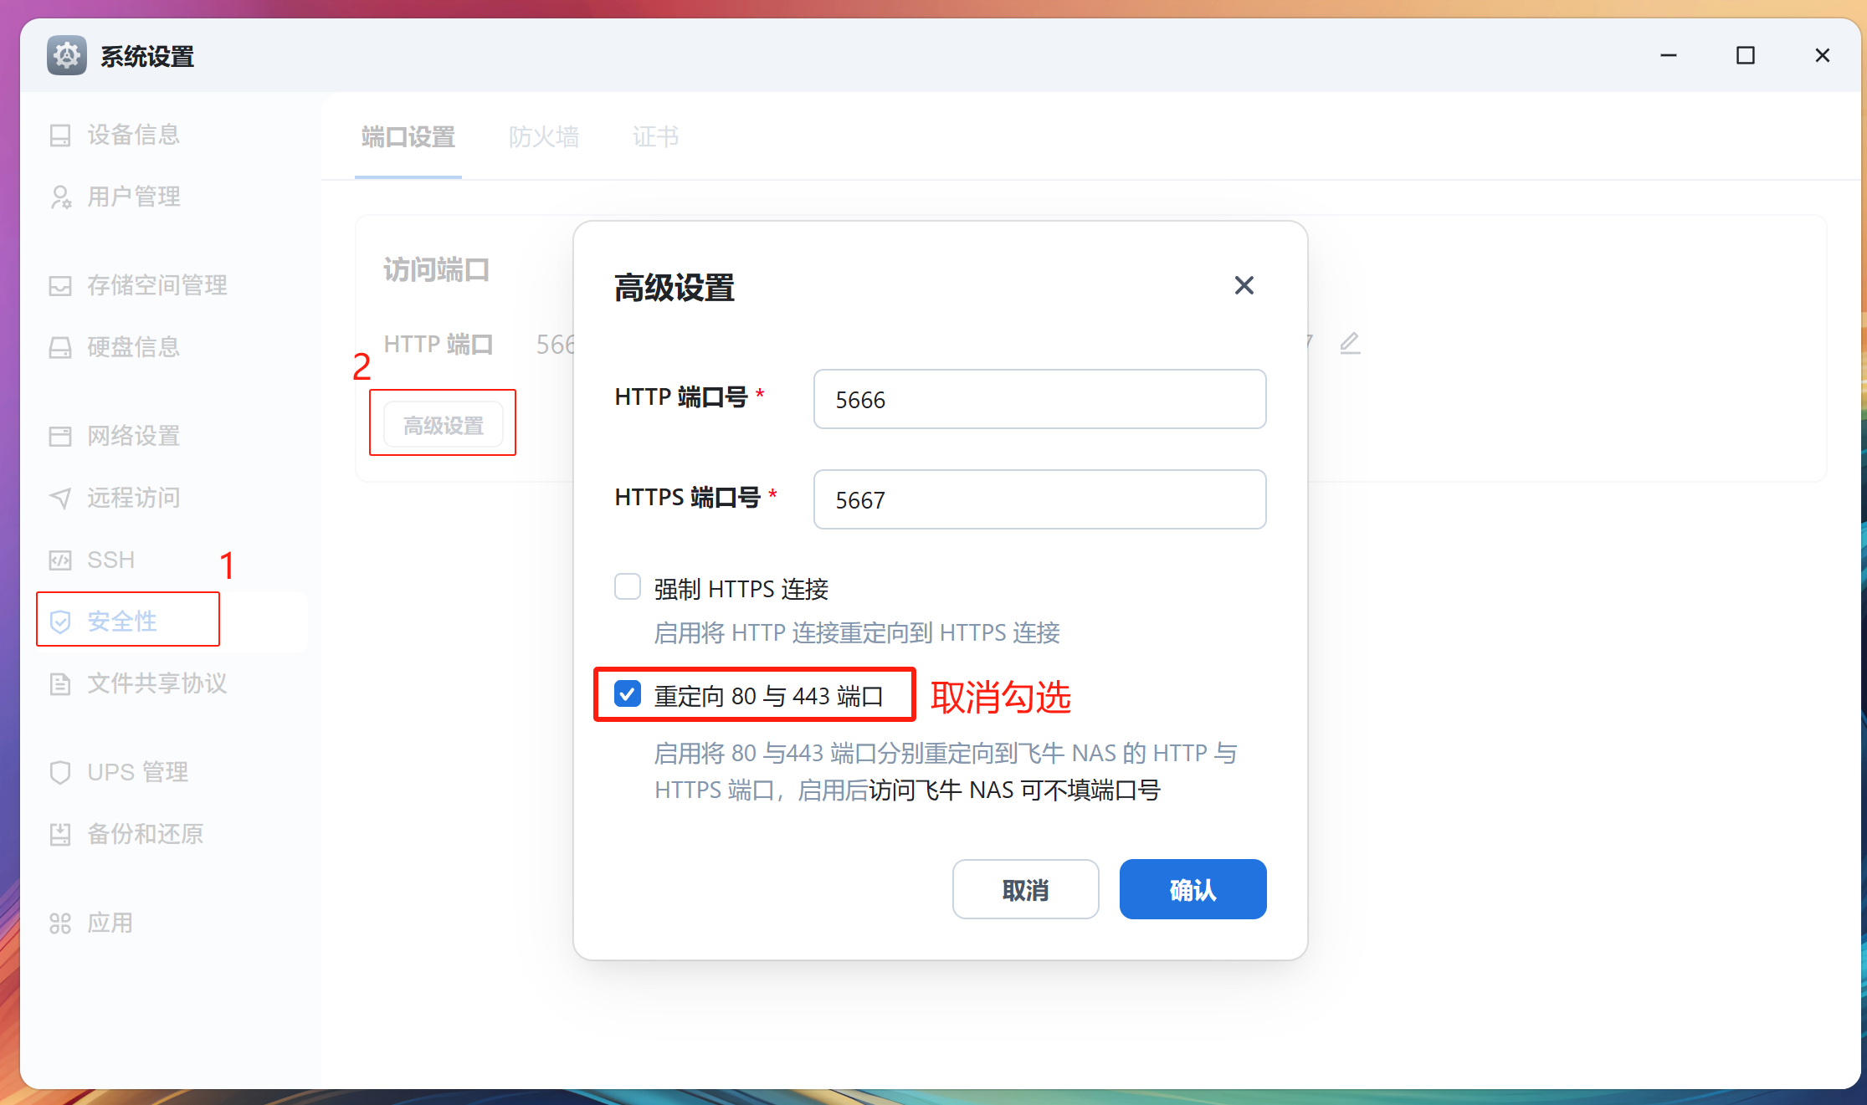Close the 高级设置 dialog
Screen dimensions: 1867x1105
[1244, 285]
